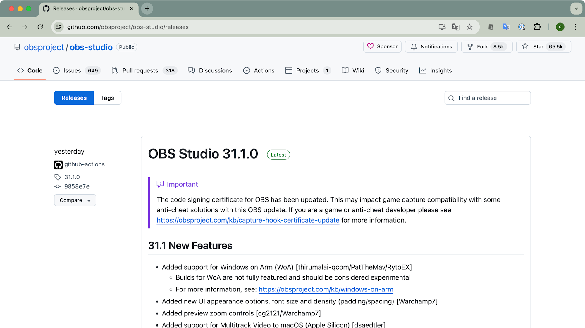Open the Google Translate extension icon

(506, 27)
